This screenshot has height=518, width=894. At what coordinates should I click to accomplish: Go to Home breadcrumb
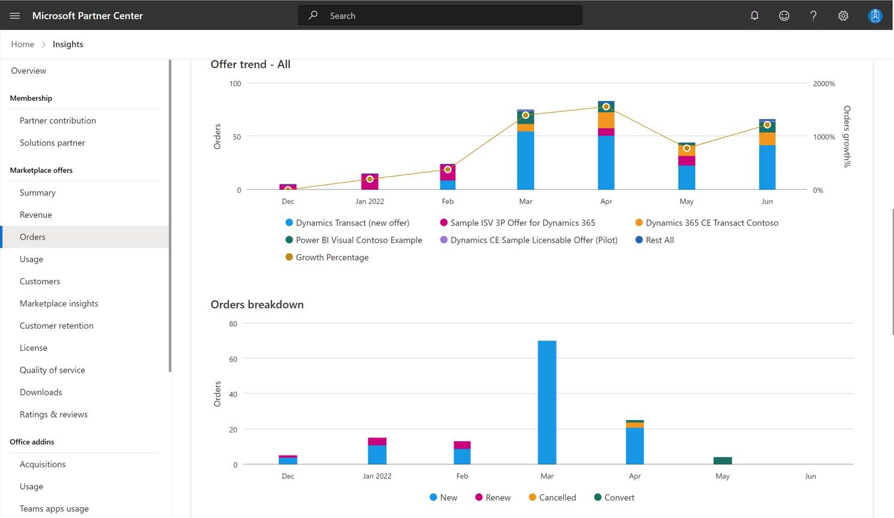23,44
